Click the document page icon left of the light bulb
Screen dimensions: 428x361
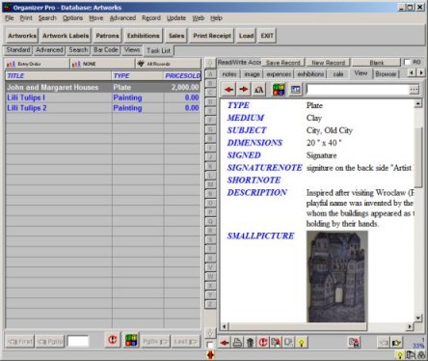(x=288, y=343)
